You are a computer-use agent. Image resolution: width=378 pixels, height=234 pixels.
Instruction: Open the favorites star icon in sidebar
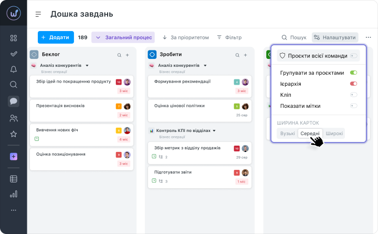pos(14,134)
